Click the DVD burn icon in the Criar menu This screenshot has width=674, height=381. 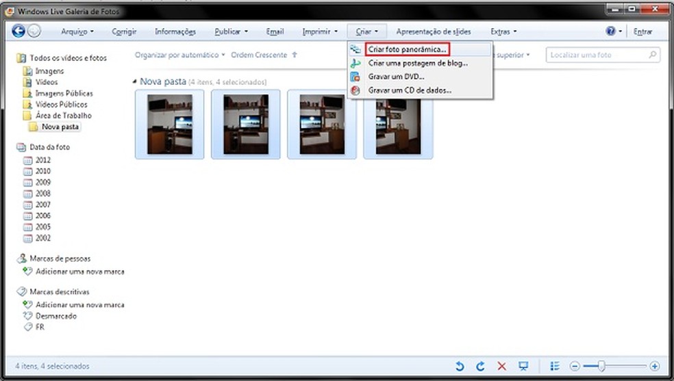coord(355,77)
